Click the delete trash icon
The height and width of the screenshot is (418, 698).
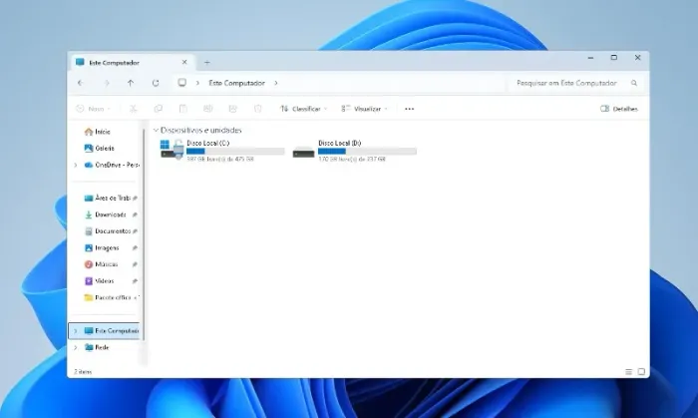257,109
